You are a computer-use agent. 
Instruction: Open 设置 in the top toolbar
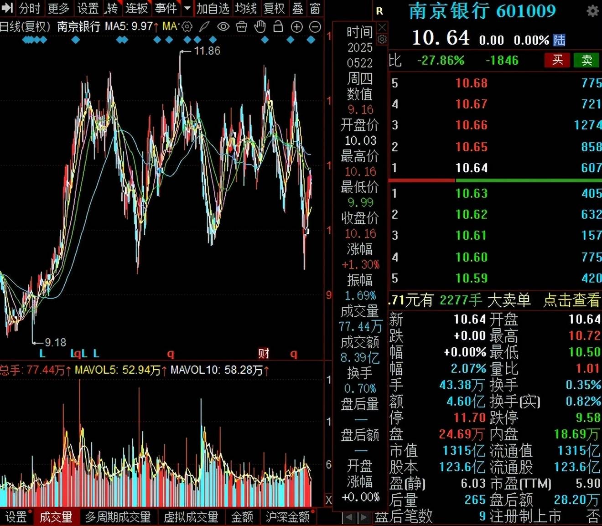pyautogui.click(x=88, y=8)
